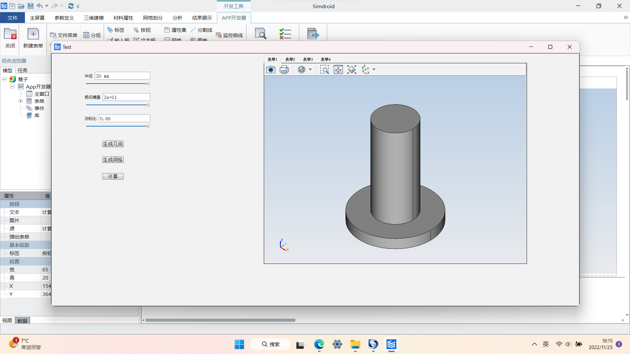Insert a 分组 group control
The height and width of the screenshot is (354, 630).
pyautogui.click(x=92, y=35)
